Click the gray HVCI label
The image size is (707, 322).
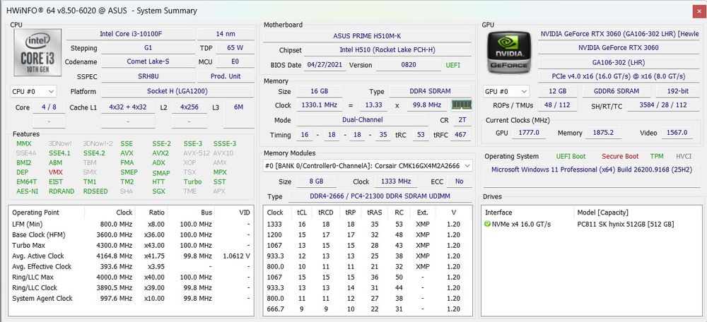684,156
